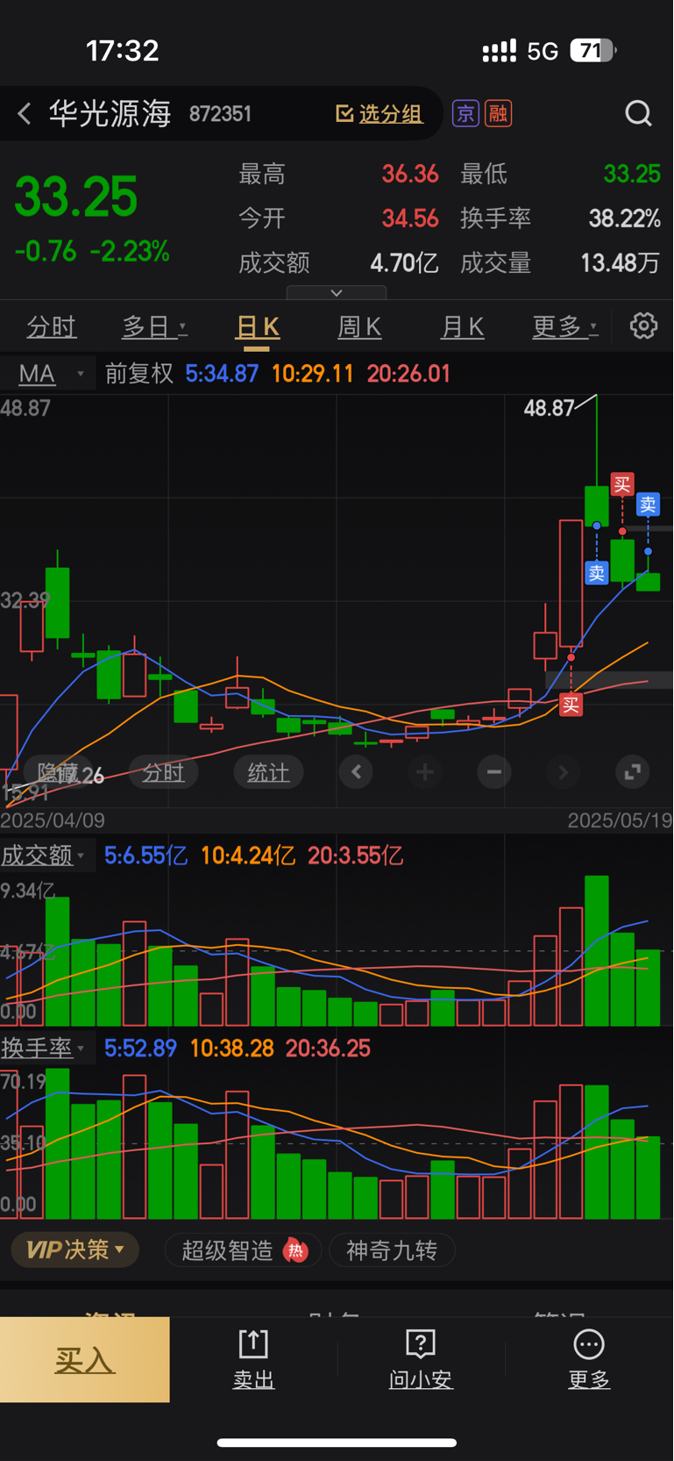Tap the 分时 pill on chart
Screen dimensions: 674x1461
coord(163,772)
